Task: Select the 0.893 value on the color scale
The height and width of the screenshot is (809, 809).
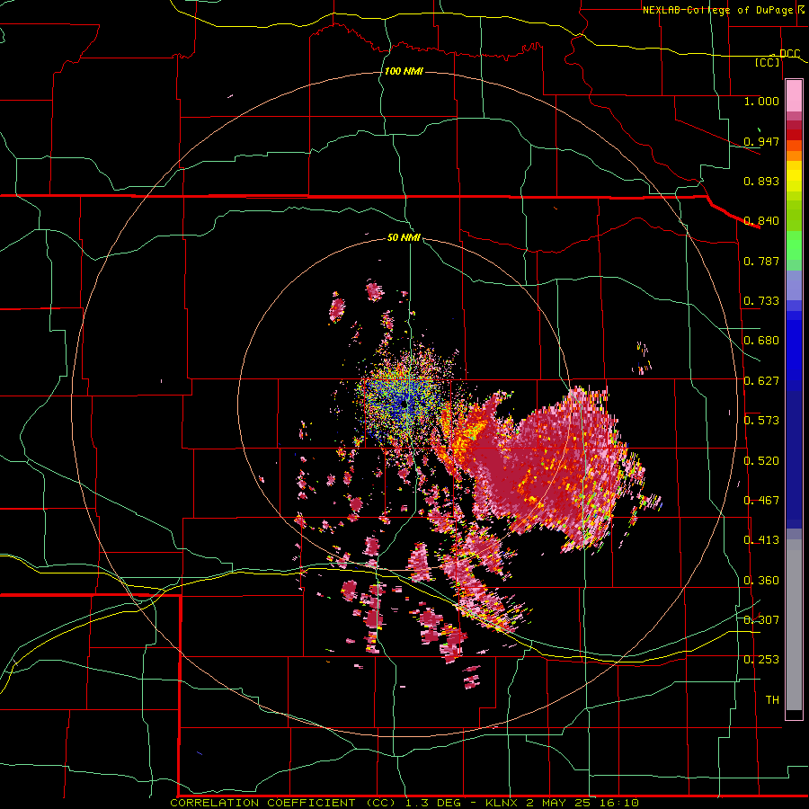Action: pyautogui.click(x=761, y=181)
